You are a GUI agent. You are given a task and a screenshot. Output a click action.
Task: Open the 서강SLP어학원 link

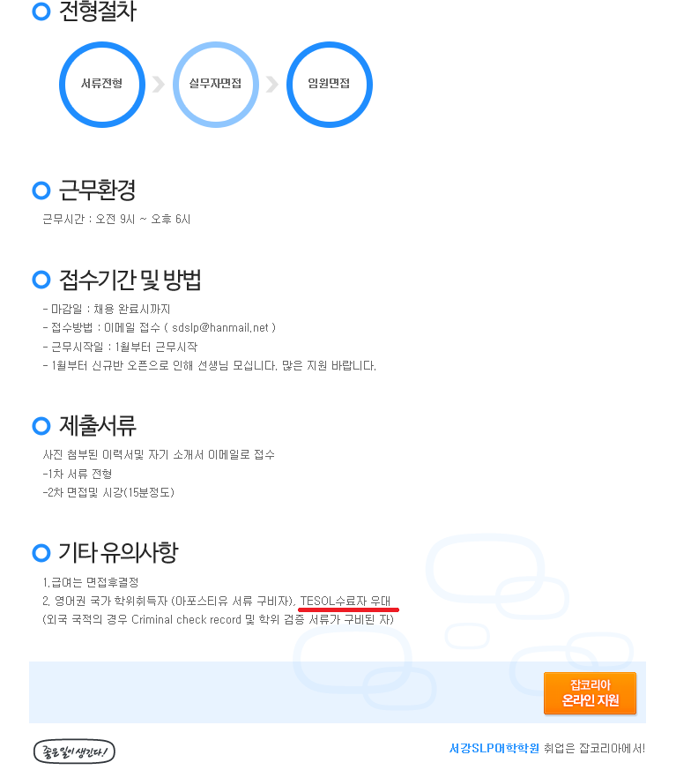pos(494,748)
